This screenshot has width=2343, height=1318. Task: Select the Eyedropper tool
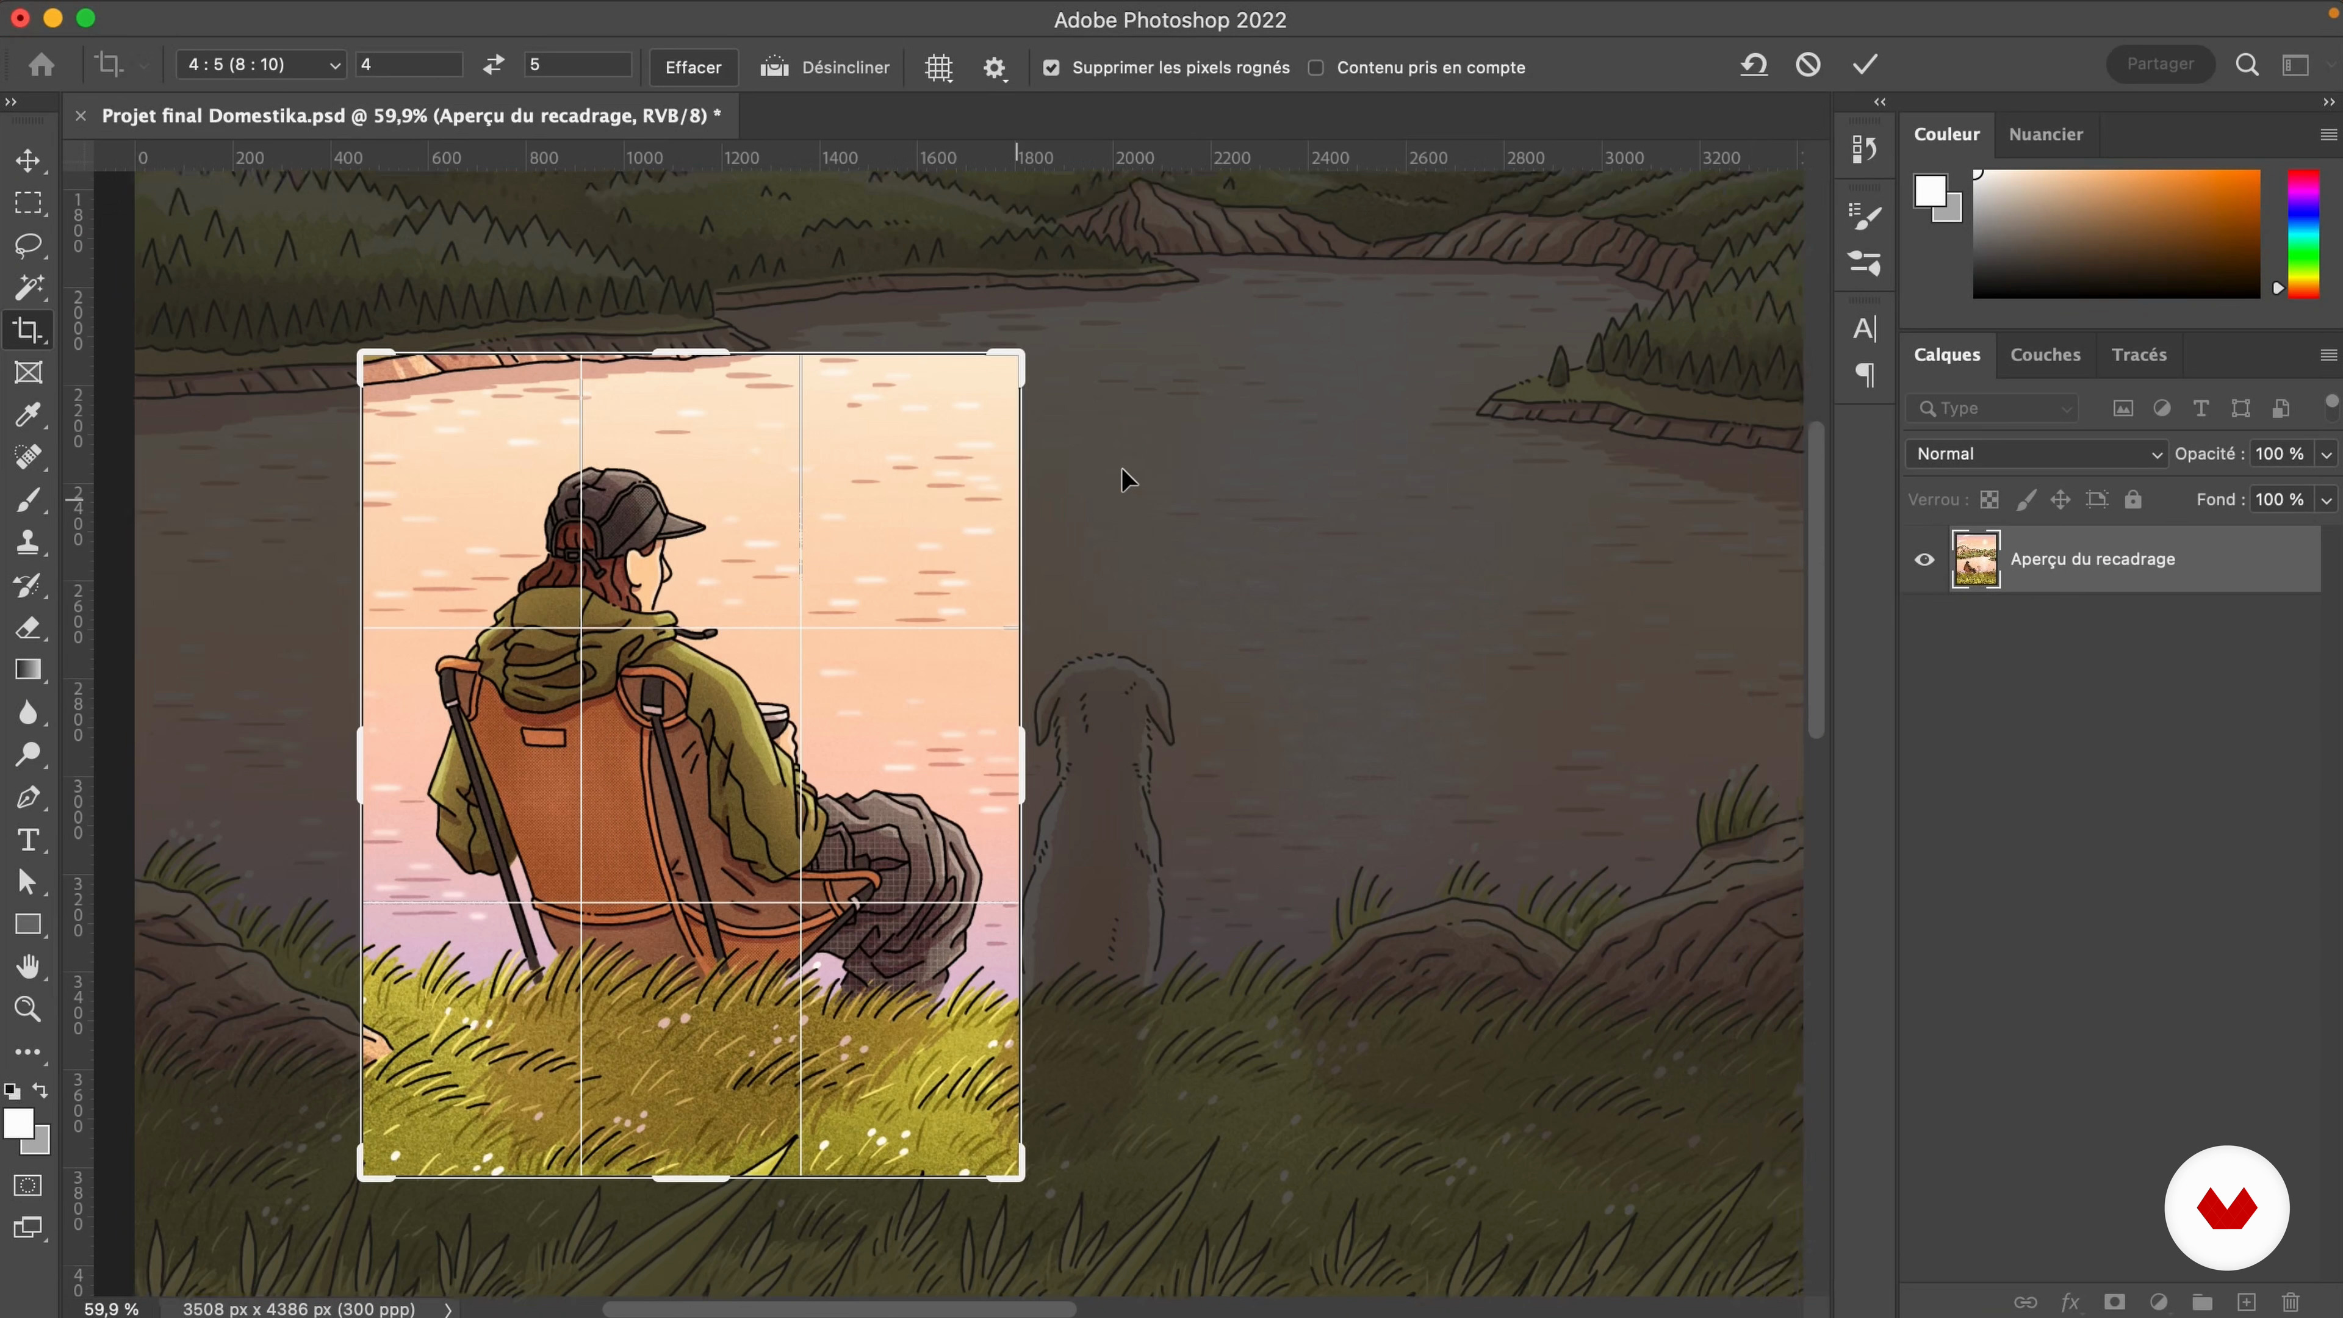(27, 416)
